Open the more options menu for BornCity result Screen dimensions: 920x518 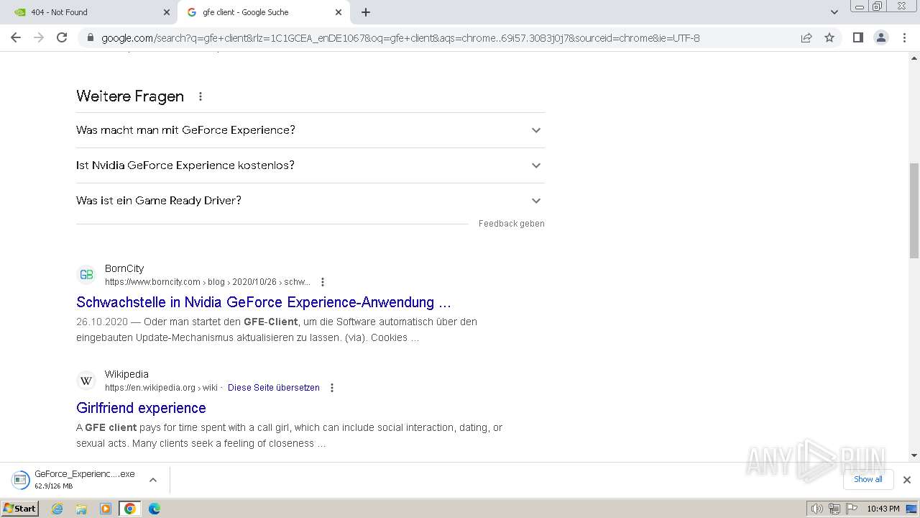pos(323,282)
